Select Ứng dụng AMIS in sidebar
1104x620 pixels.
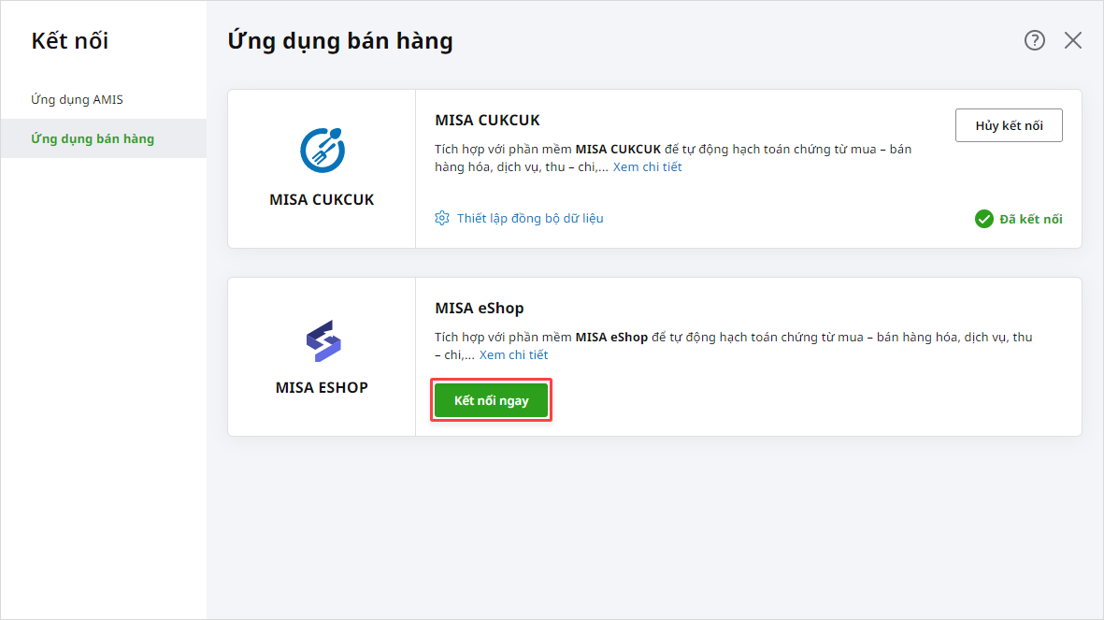point(104,99)
